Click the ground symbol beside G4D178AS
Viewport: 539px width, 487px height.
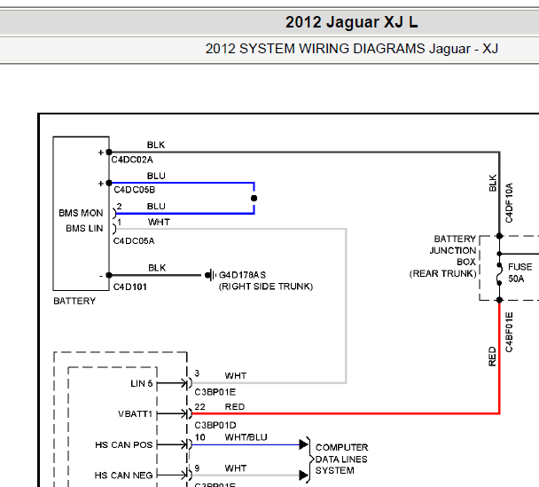coord(210,275)
